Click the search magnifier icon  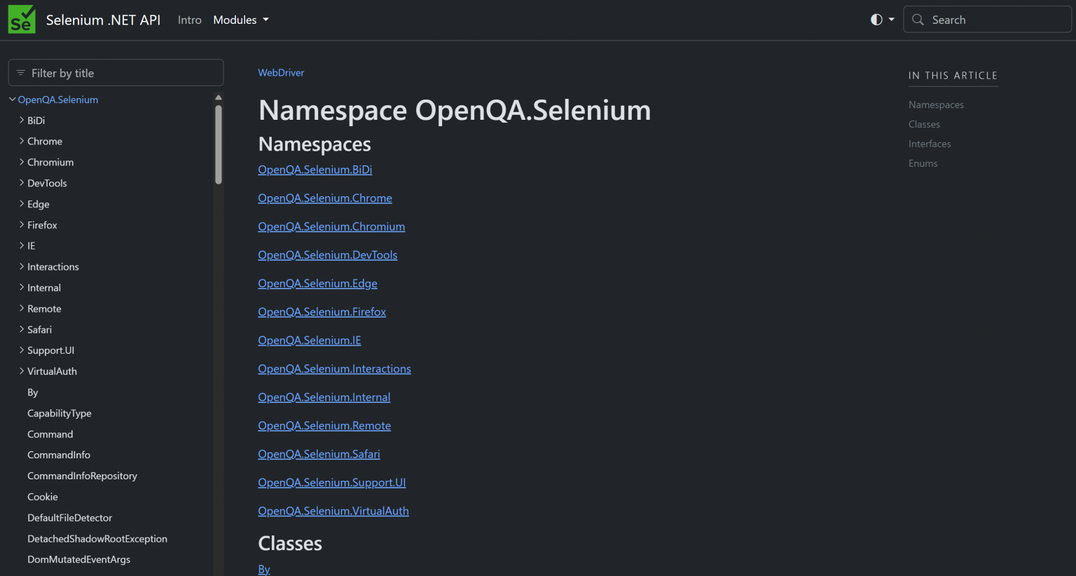918,19
